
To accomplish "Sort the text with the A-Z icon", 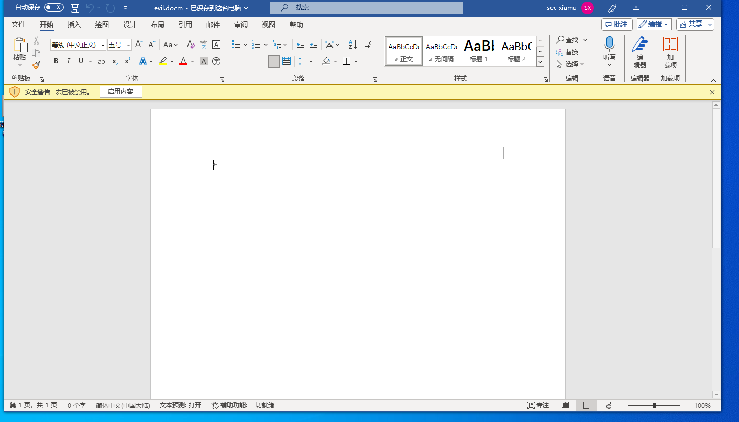I will pos(353,45).
